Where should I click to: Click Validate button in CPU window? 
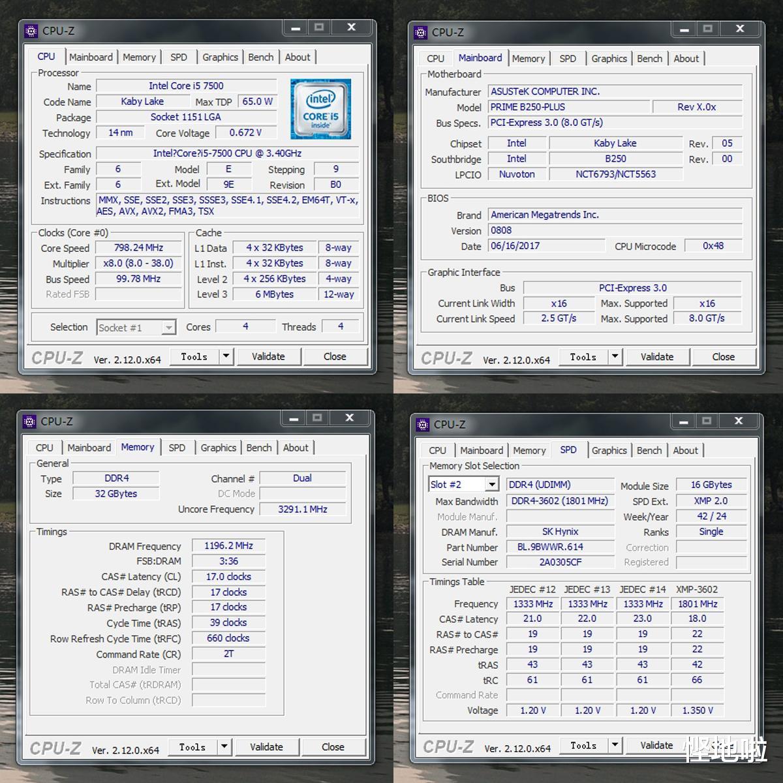(268, 356)
